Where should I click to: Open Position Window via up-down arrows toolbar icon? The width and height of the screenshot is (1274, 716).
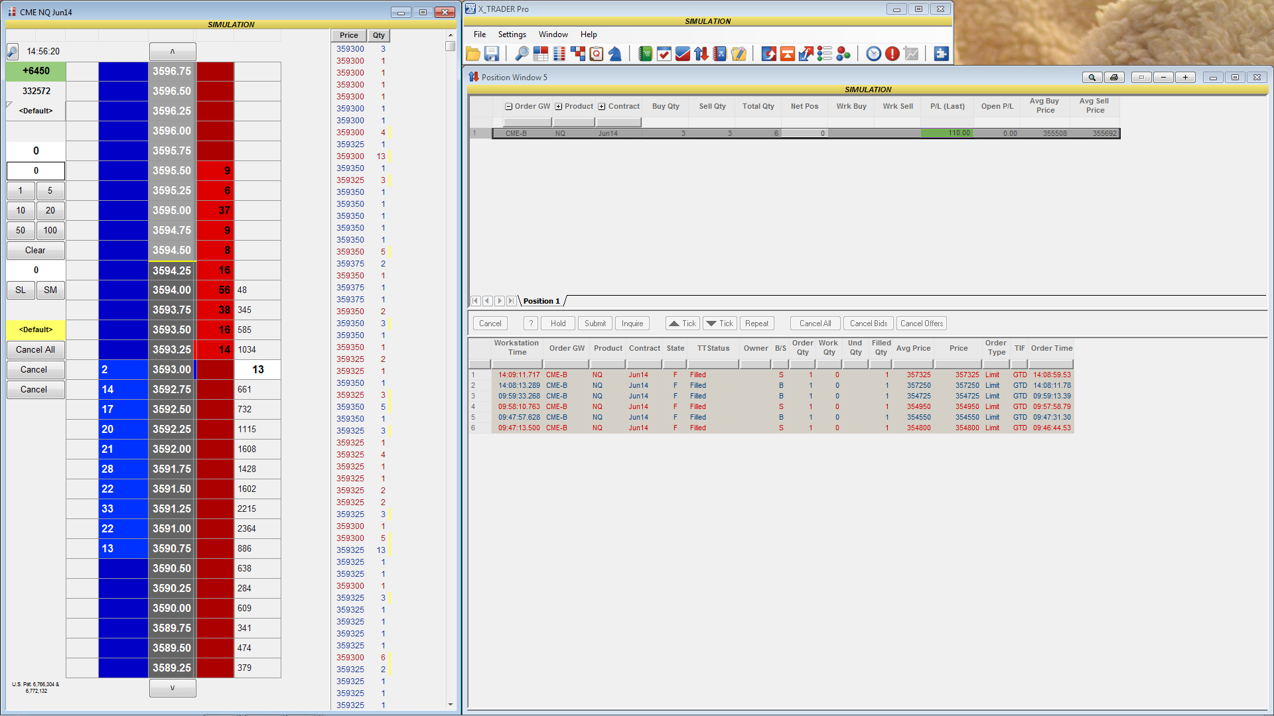tap(701, 54)
